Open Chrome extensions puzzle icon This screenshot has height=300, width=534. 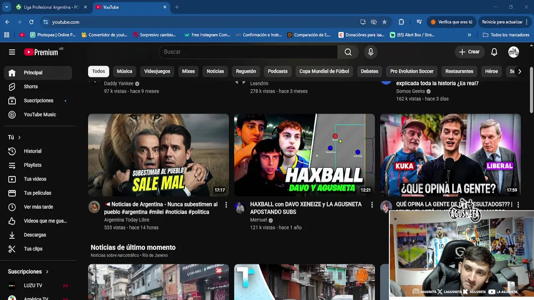(401, 22)
